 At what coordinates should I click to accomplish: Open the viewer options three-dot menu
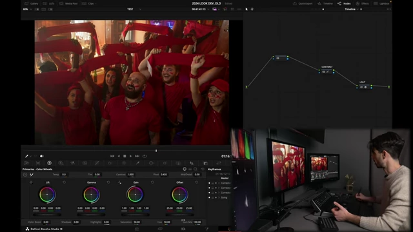pos(239,9)
